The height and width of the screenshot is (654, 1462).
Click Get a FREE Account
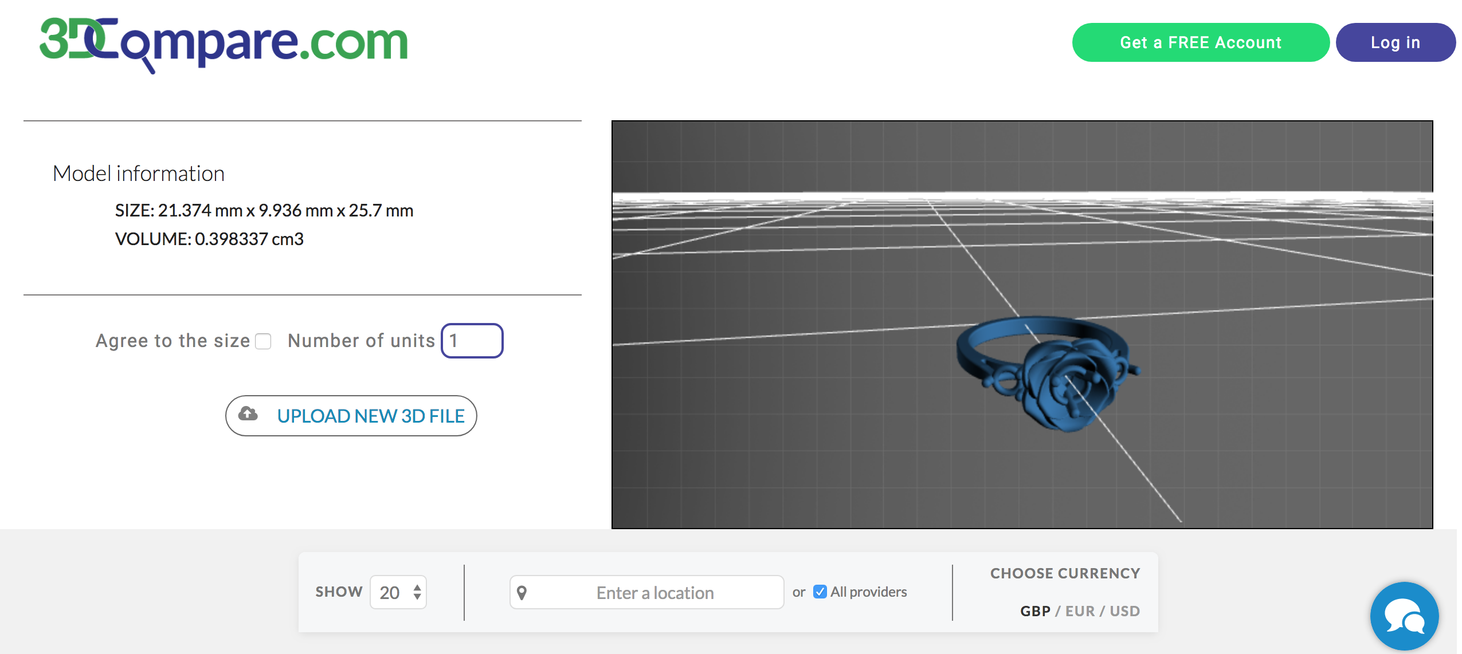(1200, 42)
